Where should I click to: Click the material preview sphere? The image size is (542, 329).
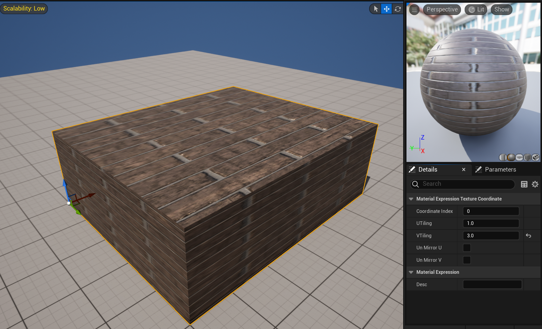coord(473,82)
